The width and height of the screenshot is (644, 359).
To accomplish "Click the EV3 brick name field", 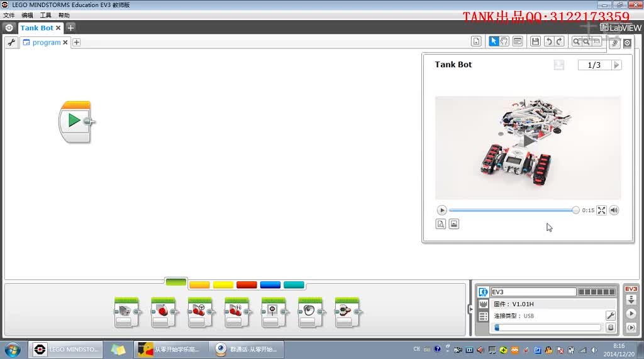I will click(533, 292).
